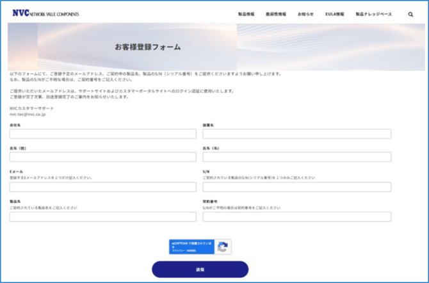Focus the 製品名 input field

(x=103, y=217)
